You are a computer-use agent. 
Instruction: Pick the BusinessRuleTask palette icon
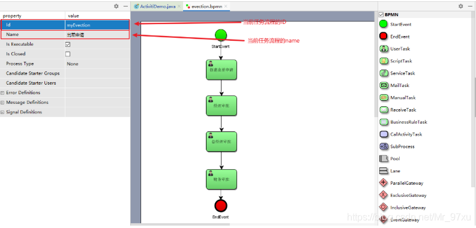point(384,122)
